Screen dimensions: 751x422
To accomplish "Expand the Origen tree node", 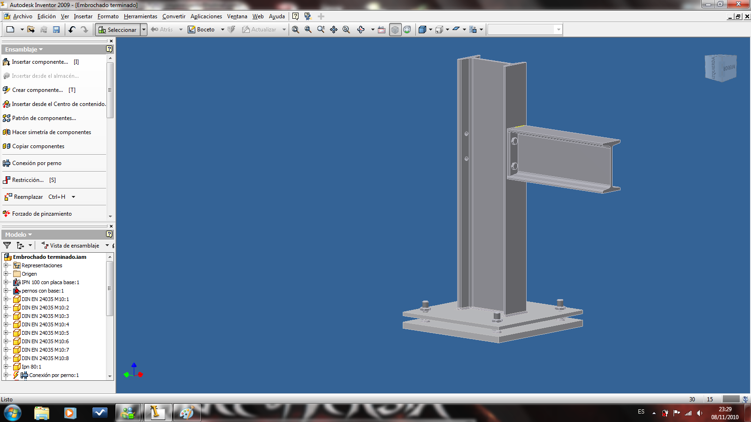I will [x=6, y=274].
